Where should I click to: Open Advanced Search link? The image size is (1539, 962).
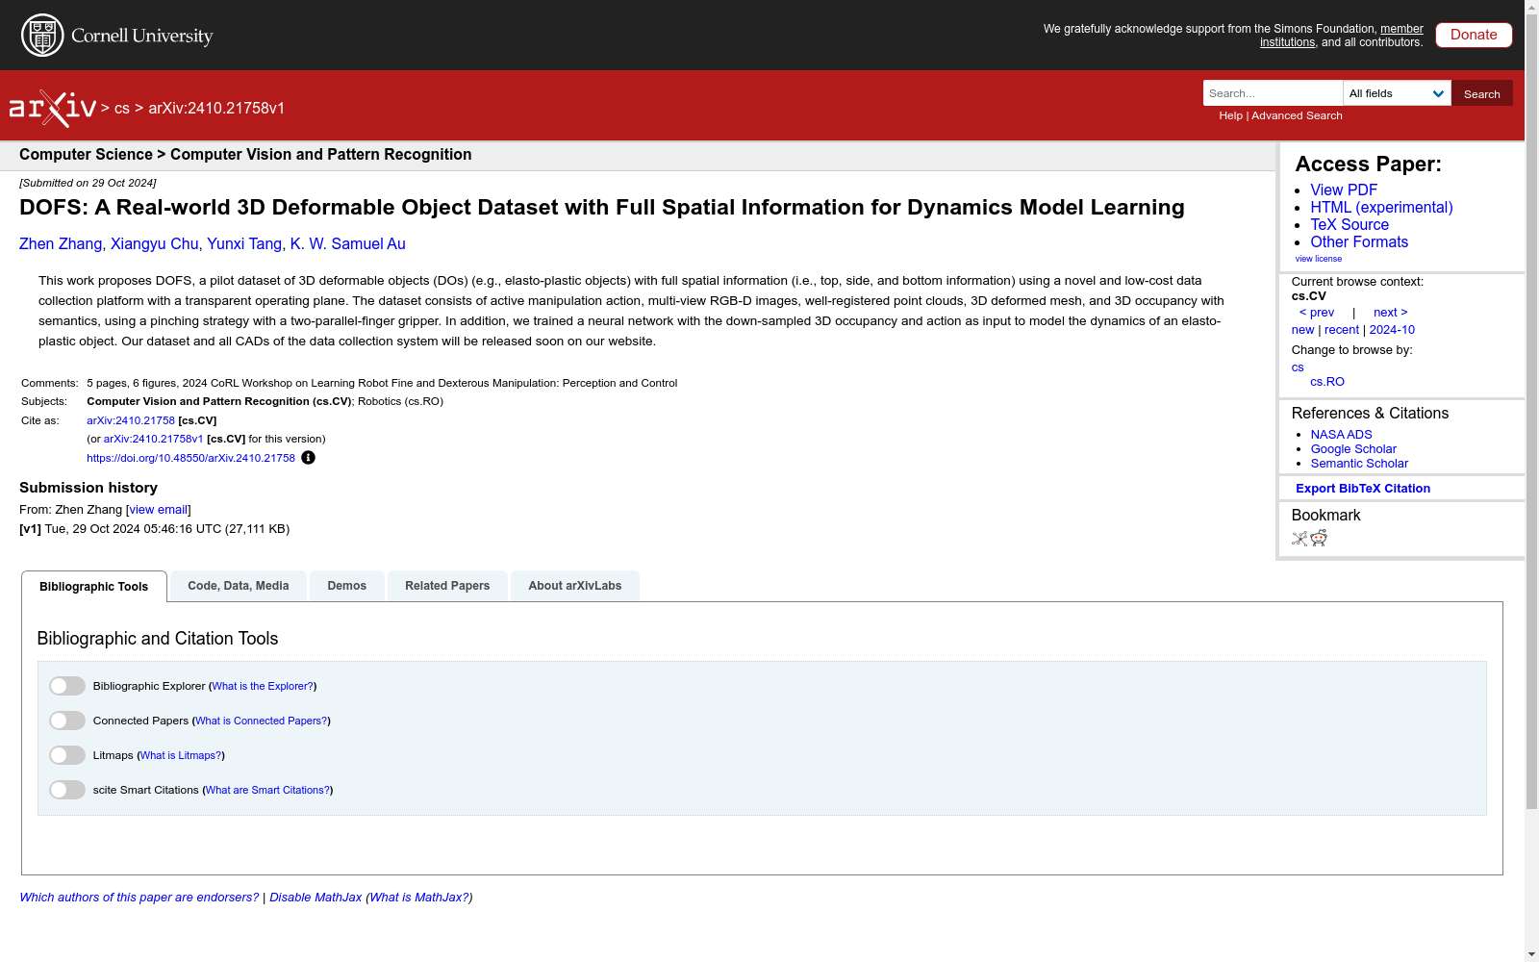pos(1297,115)
